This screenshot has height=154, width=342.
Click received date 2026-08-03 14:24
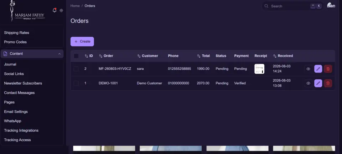(x=281, y=69)
